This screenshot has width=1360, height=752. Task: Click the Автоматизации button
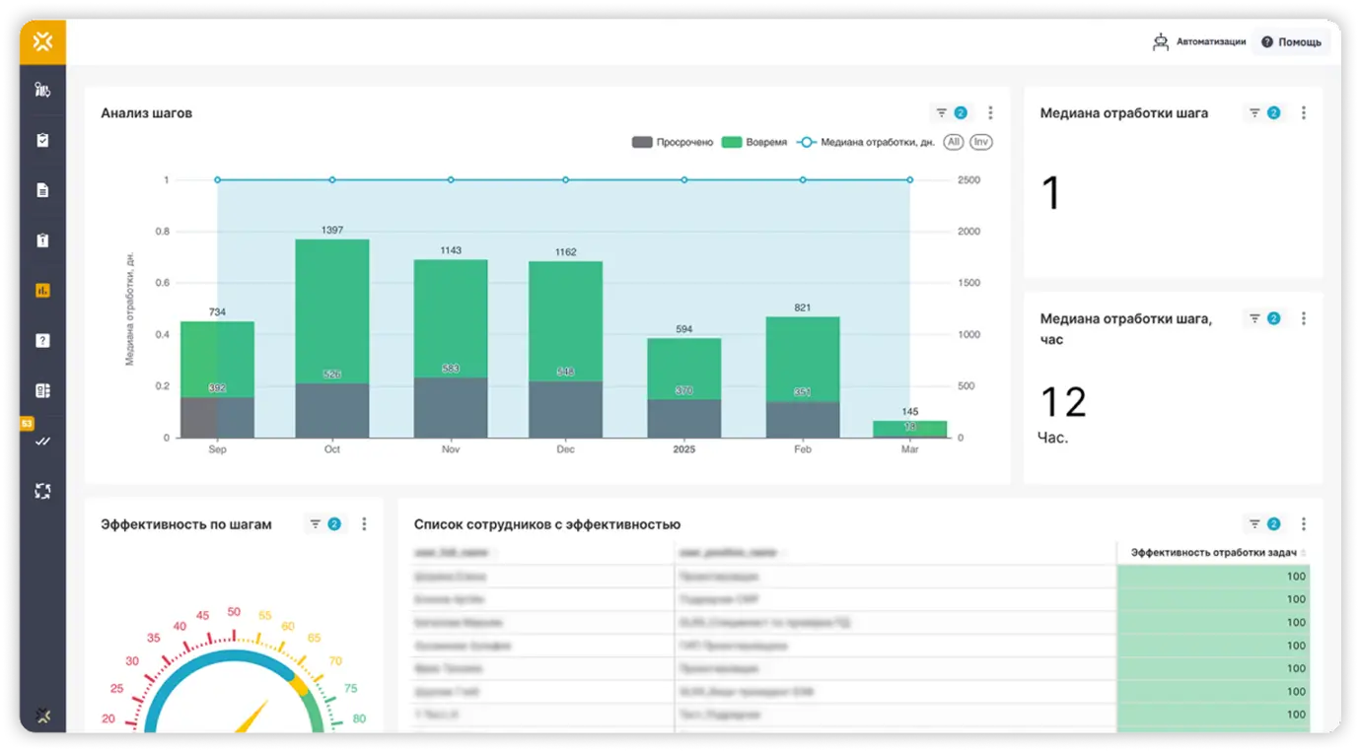(1199, 42)
